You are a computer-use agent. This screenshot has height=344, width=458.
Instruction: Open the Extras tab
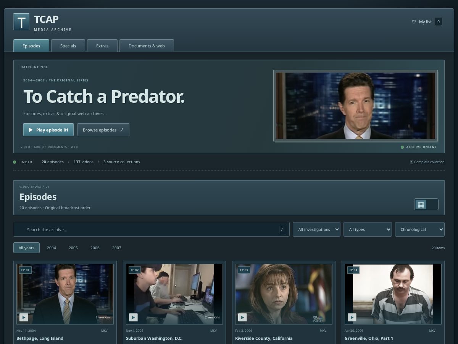(102, 45)
